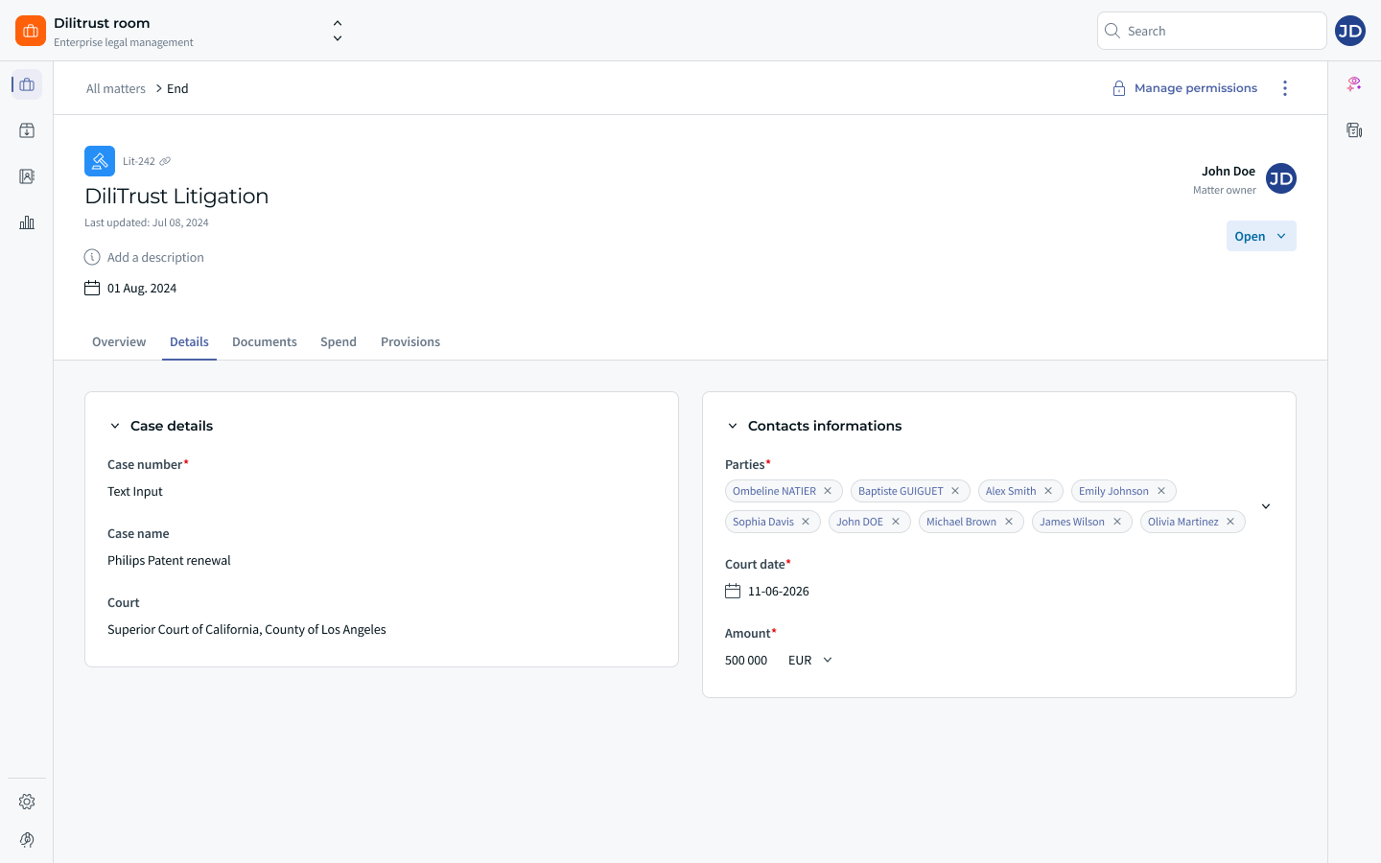The height and width of the screenshot is (863, 1381).
Task: Open the analytics bar chart sidebar icon
Action: 27,222
